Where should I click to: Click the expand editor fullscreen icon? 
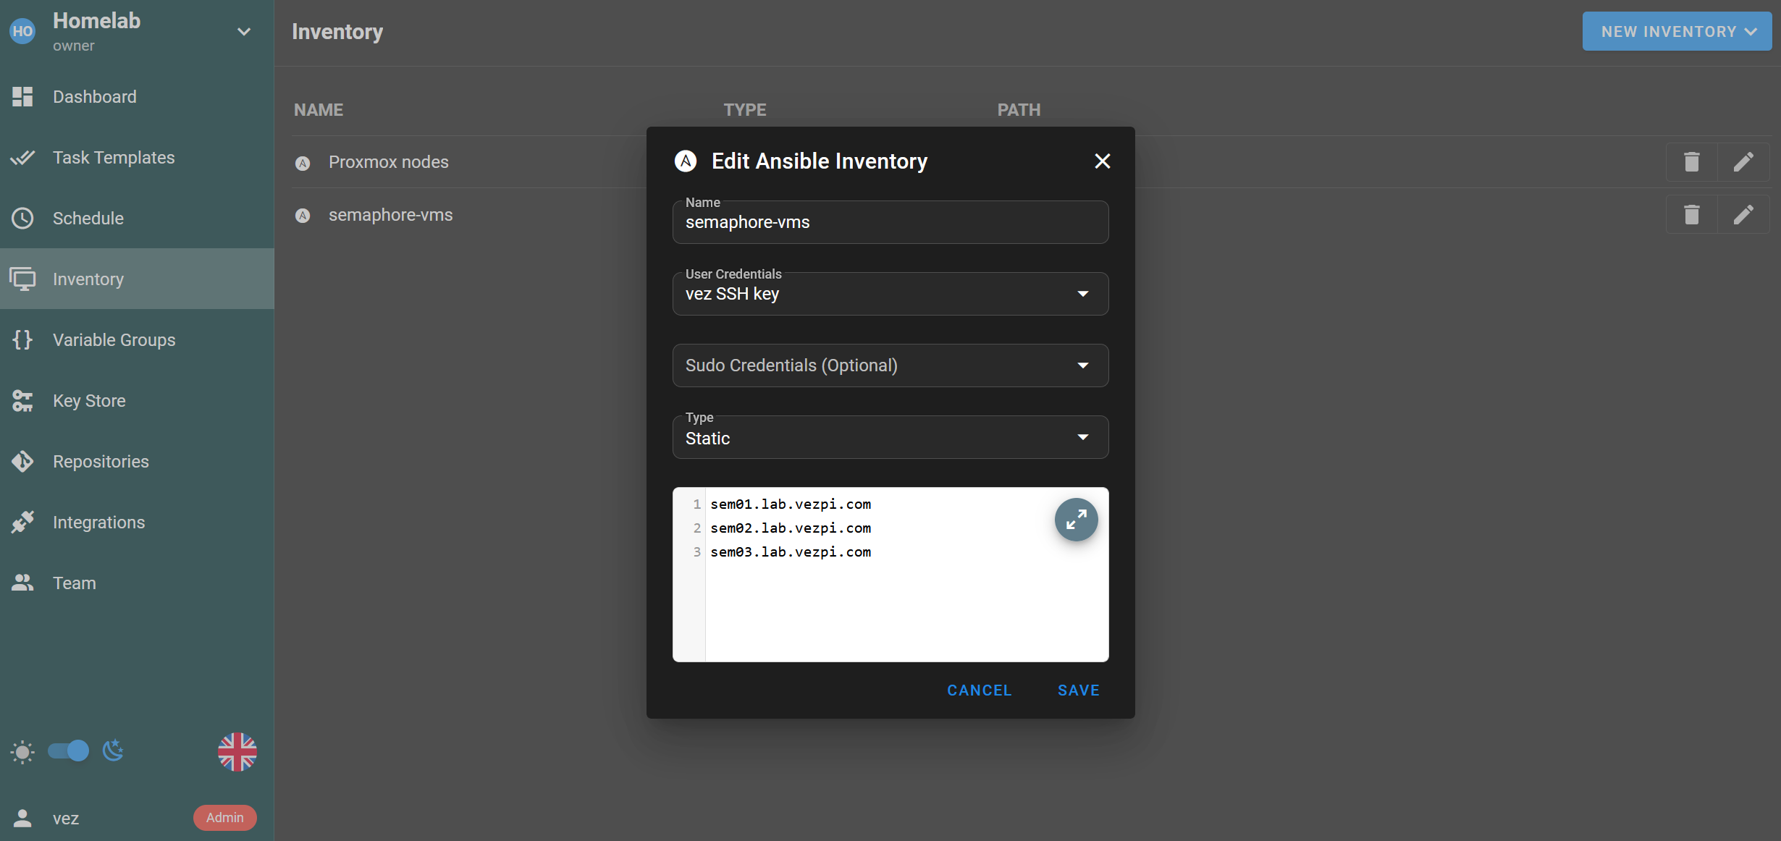coord(1076,520)
